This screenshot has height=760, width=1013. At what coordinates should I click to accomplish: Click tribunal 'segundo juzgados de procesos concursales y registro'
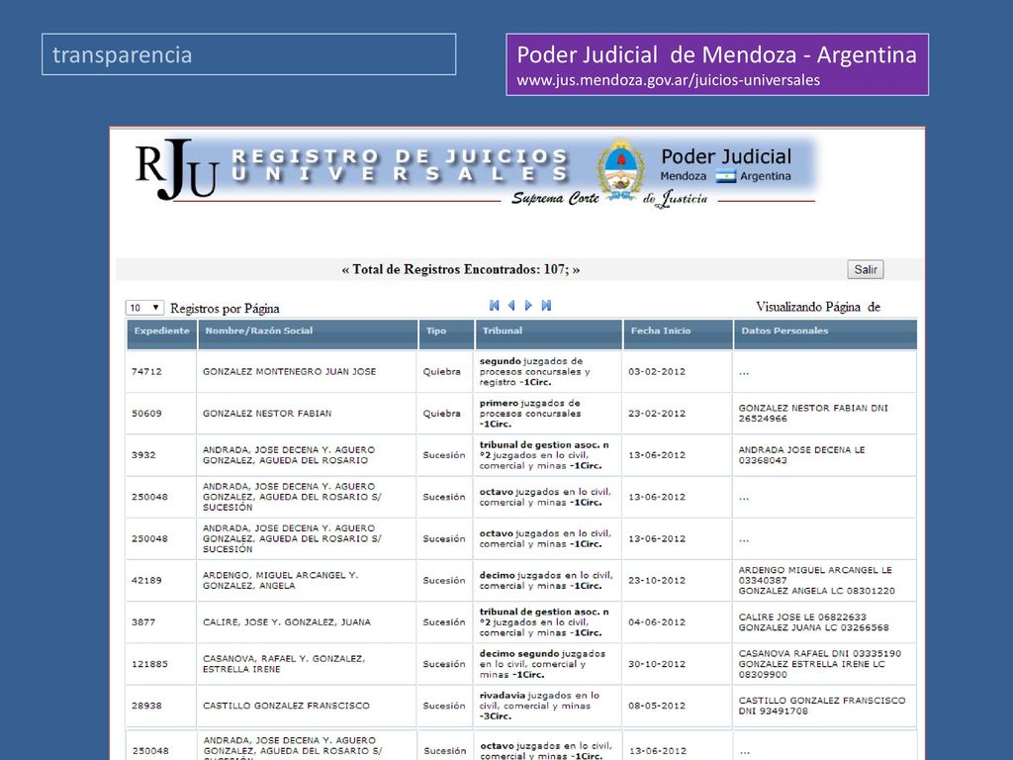point(535,372)
